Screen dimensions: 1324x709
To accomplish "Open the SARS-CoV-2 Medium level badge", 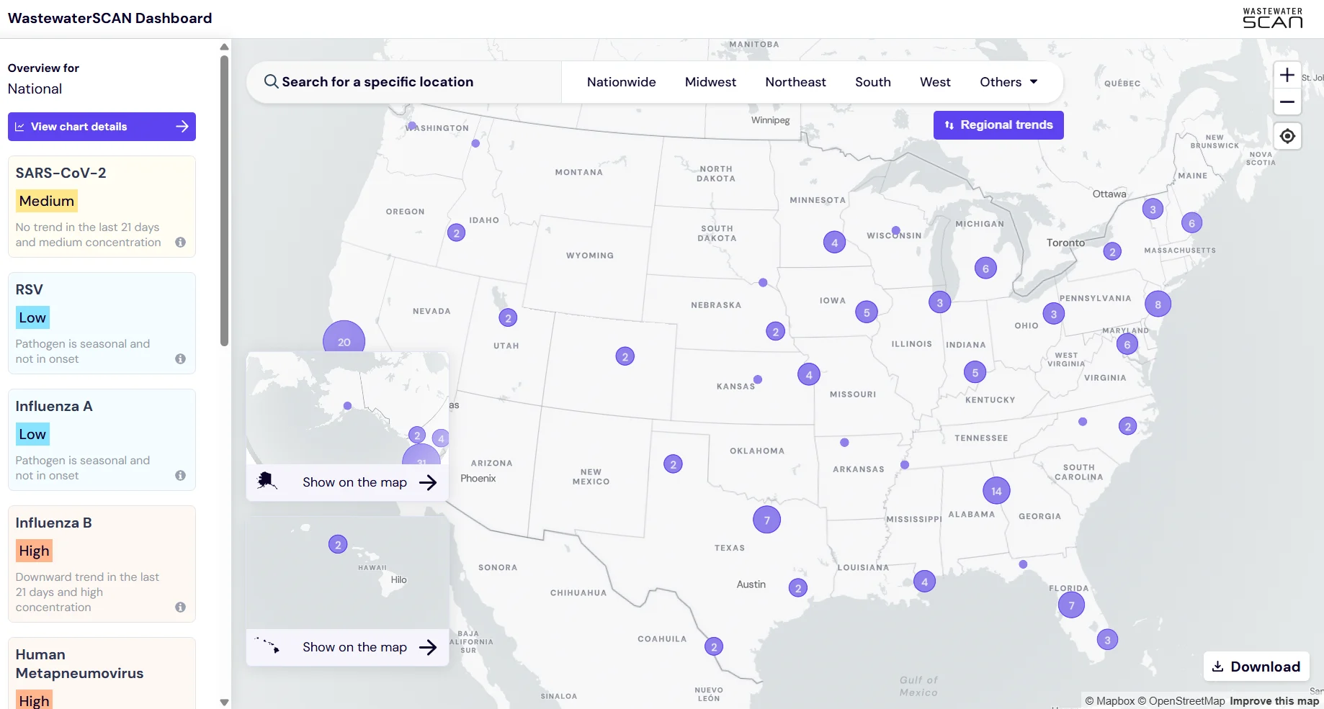I will 47,201.
